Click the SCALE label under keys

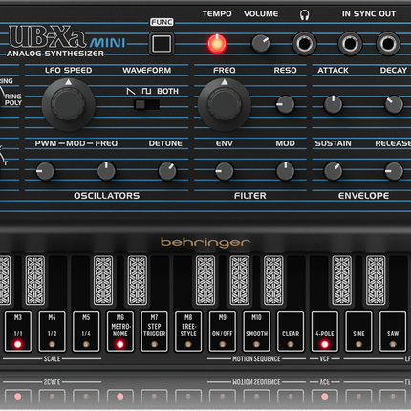[52, 359]
